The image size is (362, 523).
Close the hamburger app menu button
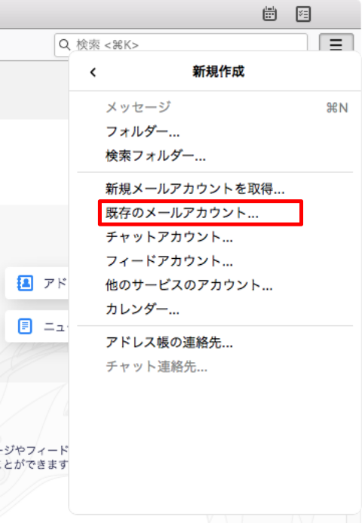tap(336, 44)
